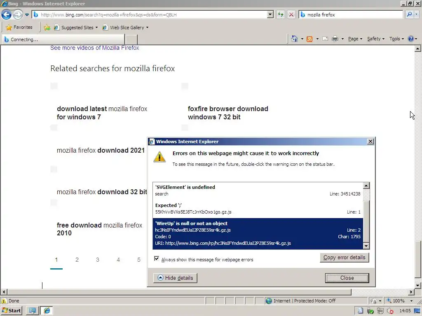Open search provider dropdown arrow

tap(417, 14)
